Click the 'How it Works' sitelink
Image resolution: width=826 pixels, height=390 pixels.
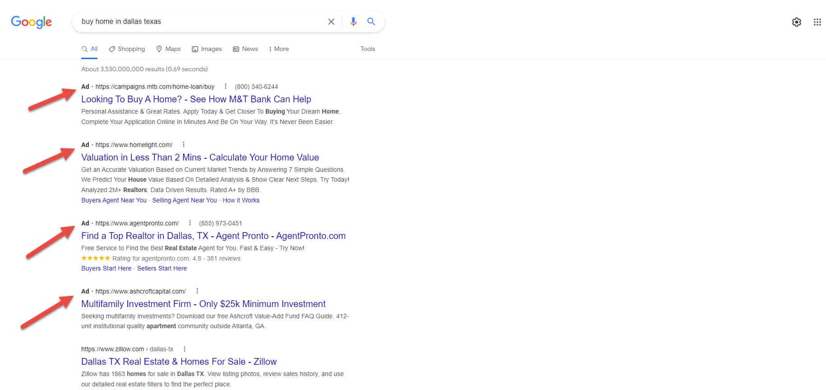click(241, 200)
